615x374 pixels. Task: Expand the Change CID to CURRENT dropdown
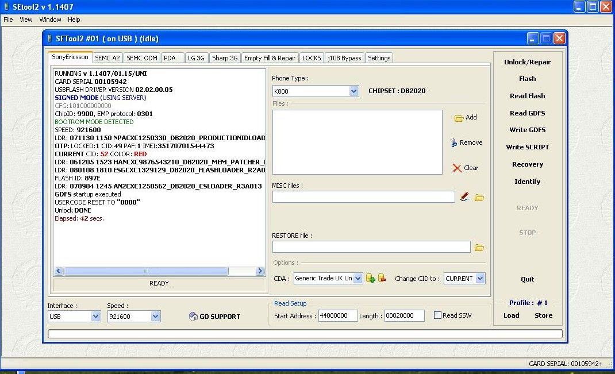(x=480, y=278)
